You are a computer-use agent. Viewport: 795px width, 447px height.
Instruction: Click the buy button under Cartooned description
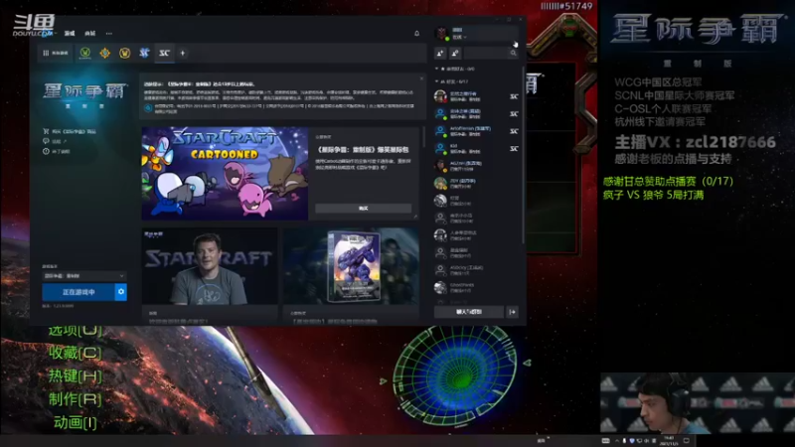coord(363,209)
